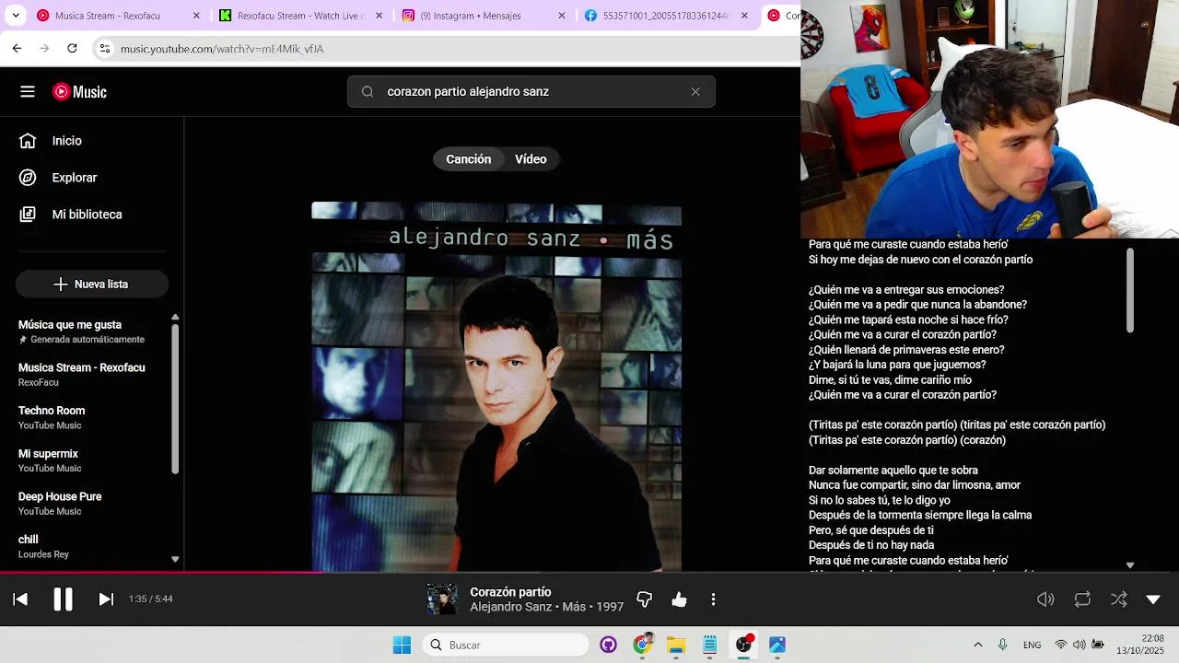This screenshot has height=663, width=1179.
Task: Click the playlist sidebar down arrow
Action: [x=175, y=559]
